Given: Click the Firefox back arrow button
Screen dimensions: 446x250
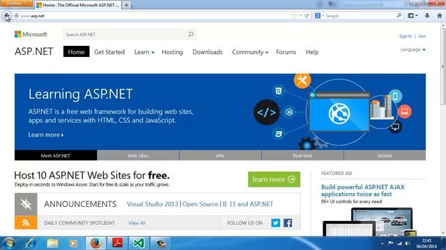Looking at the screenshot, I should [7, 16].
